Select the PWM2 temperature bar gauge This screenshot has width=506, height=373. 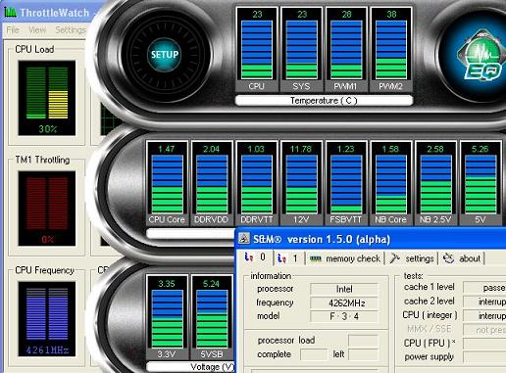coord(391,50)
